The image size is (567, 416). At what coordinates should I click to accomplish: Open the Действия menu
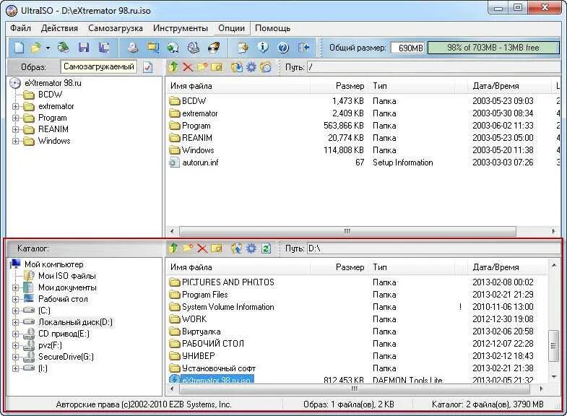pyautogui.click(x=59, y=28)
